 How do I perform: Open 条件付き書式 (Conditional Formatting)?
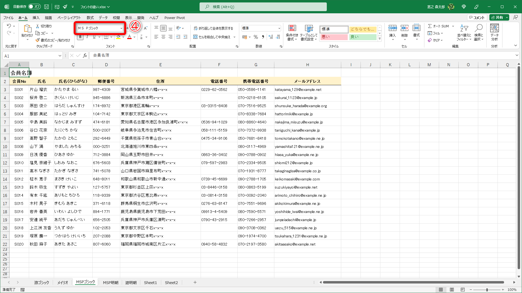tap(292, 33)
